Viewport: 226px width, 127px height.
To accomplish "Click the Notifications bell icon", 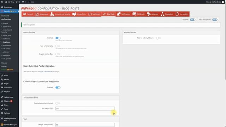I will click(119, 14).
